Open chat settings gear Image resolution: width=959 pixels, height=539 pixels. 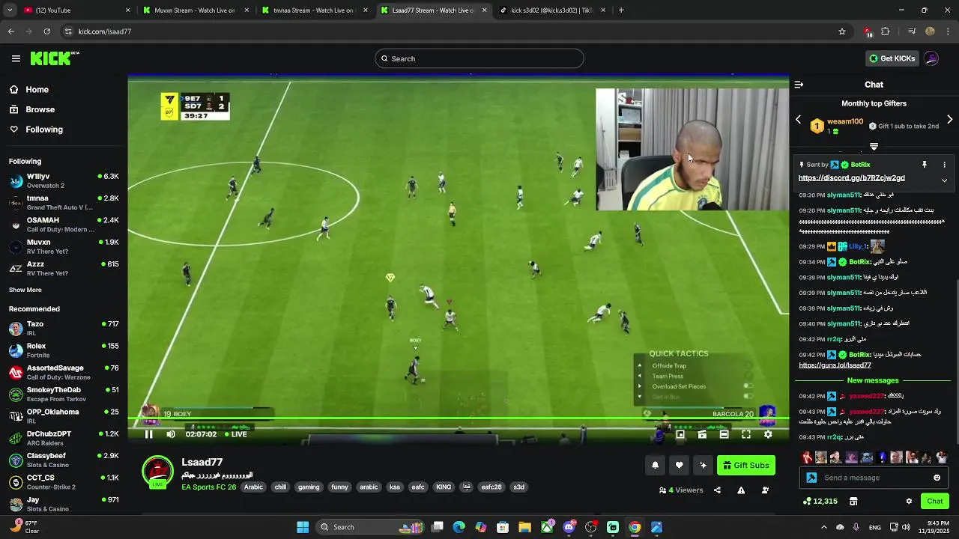909,501
